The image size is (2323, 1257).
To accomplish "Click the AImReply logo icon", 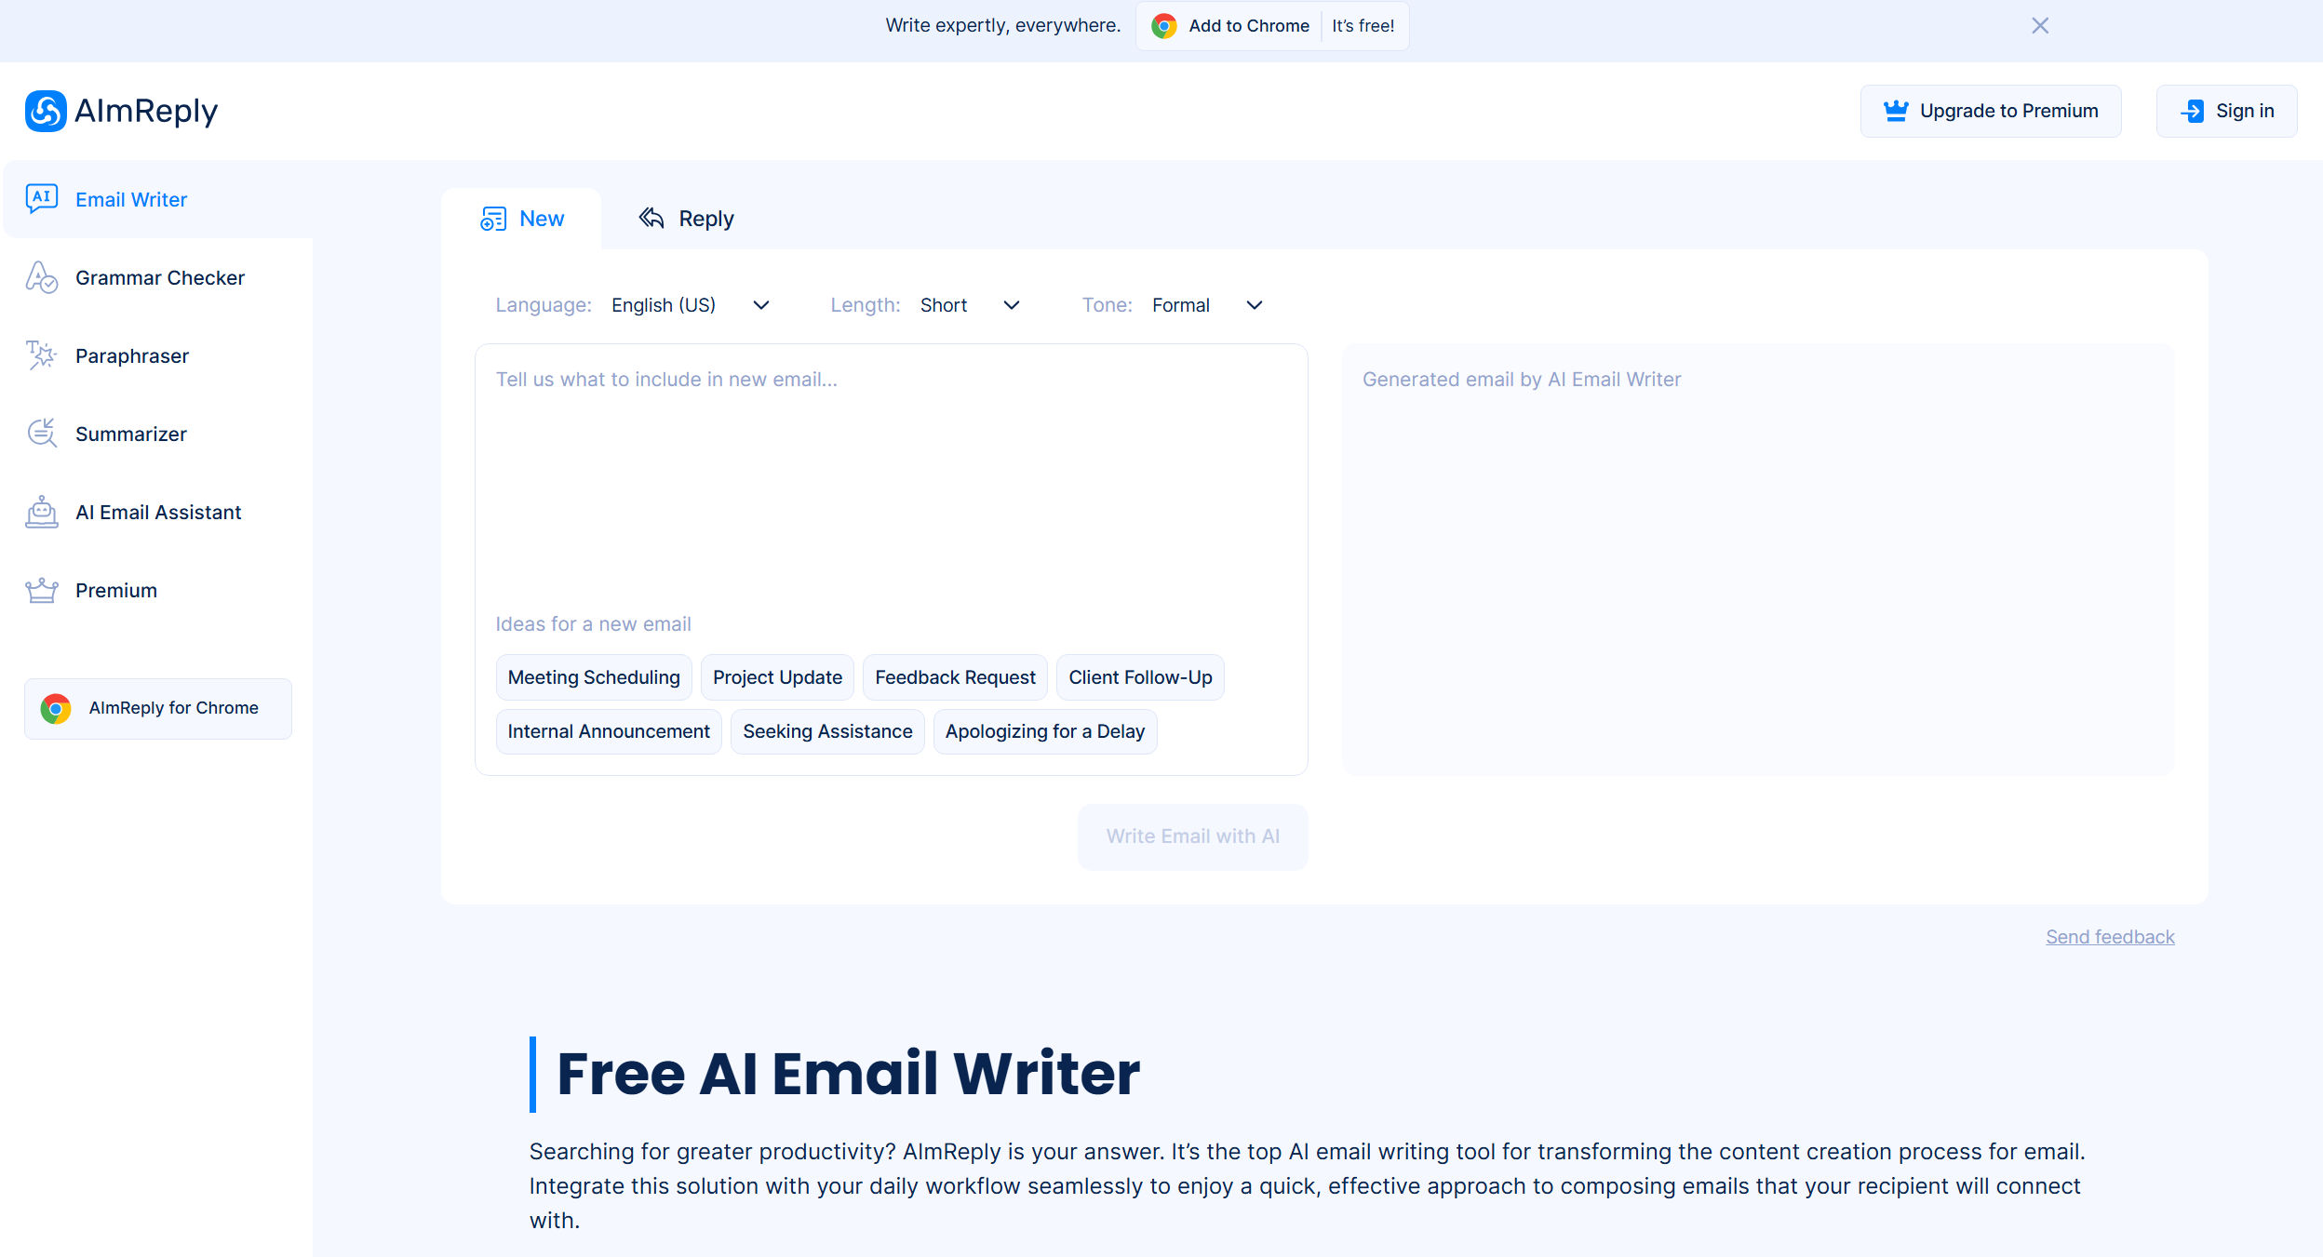I will click(46, 111).
